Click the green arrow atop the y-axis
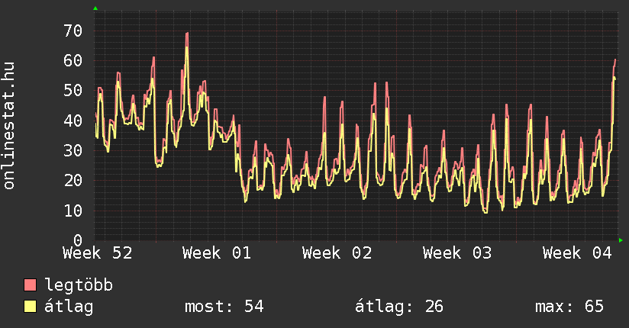Viewport: 629px width, 328px height. tap(95, 8)
